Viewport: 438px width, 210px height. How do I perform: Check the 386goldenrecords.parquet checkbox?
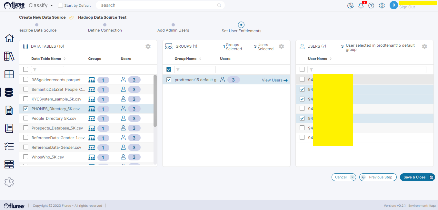coord(26,80)
